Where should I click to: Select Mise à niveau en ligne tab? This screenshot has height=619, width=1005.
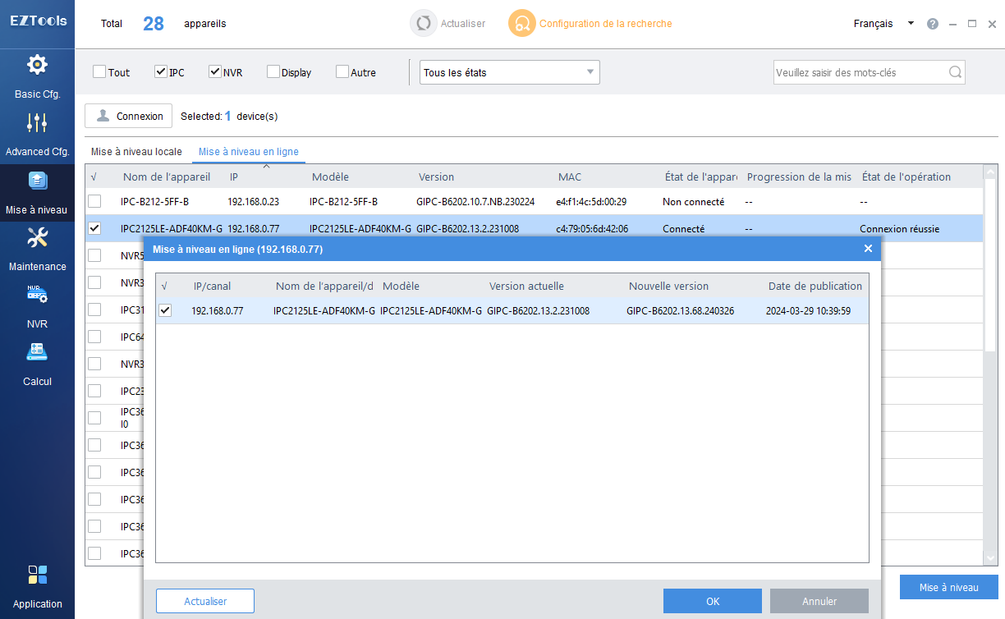pos(249,152)
